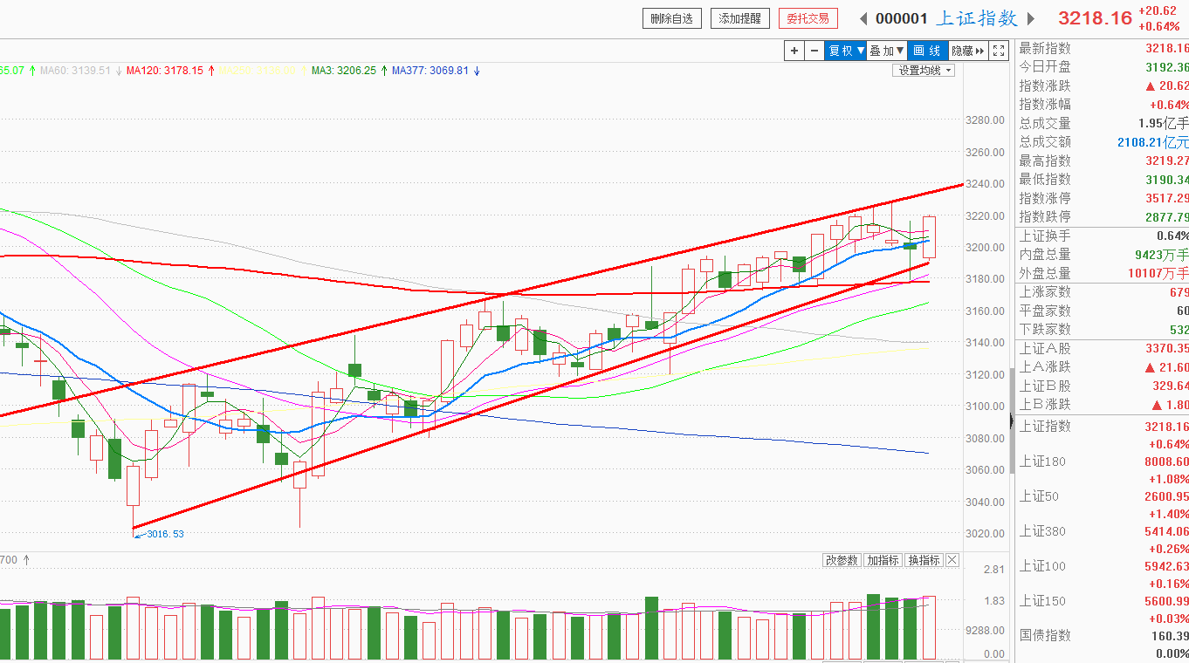Click the 删除自选 button
Viewport: 1189px width, 663px height.
click(672, 18)
